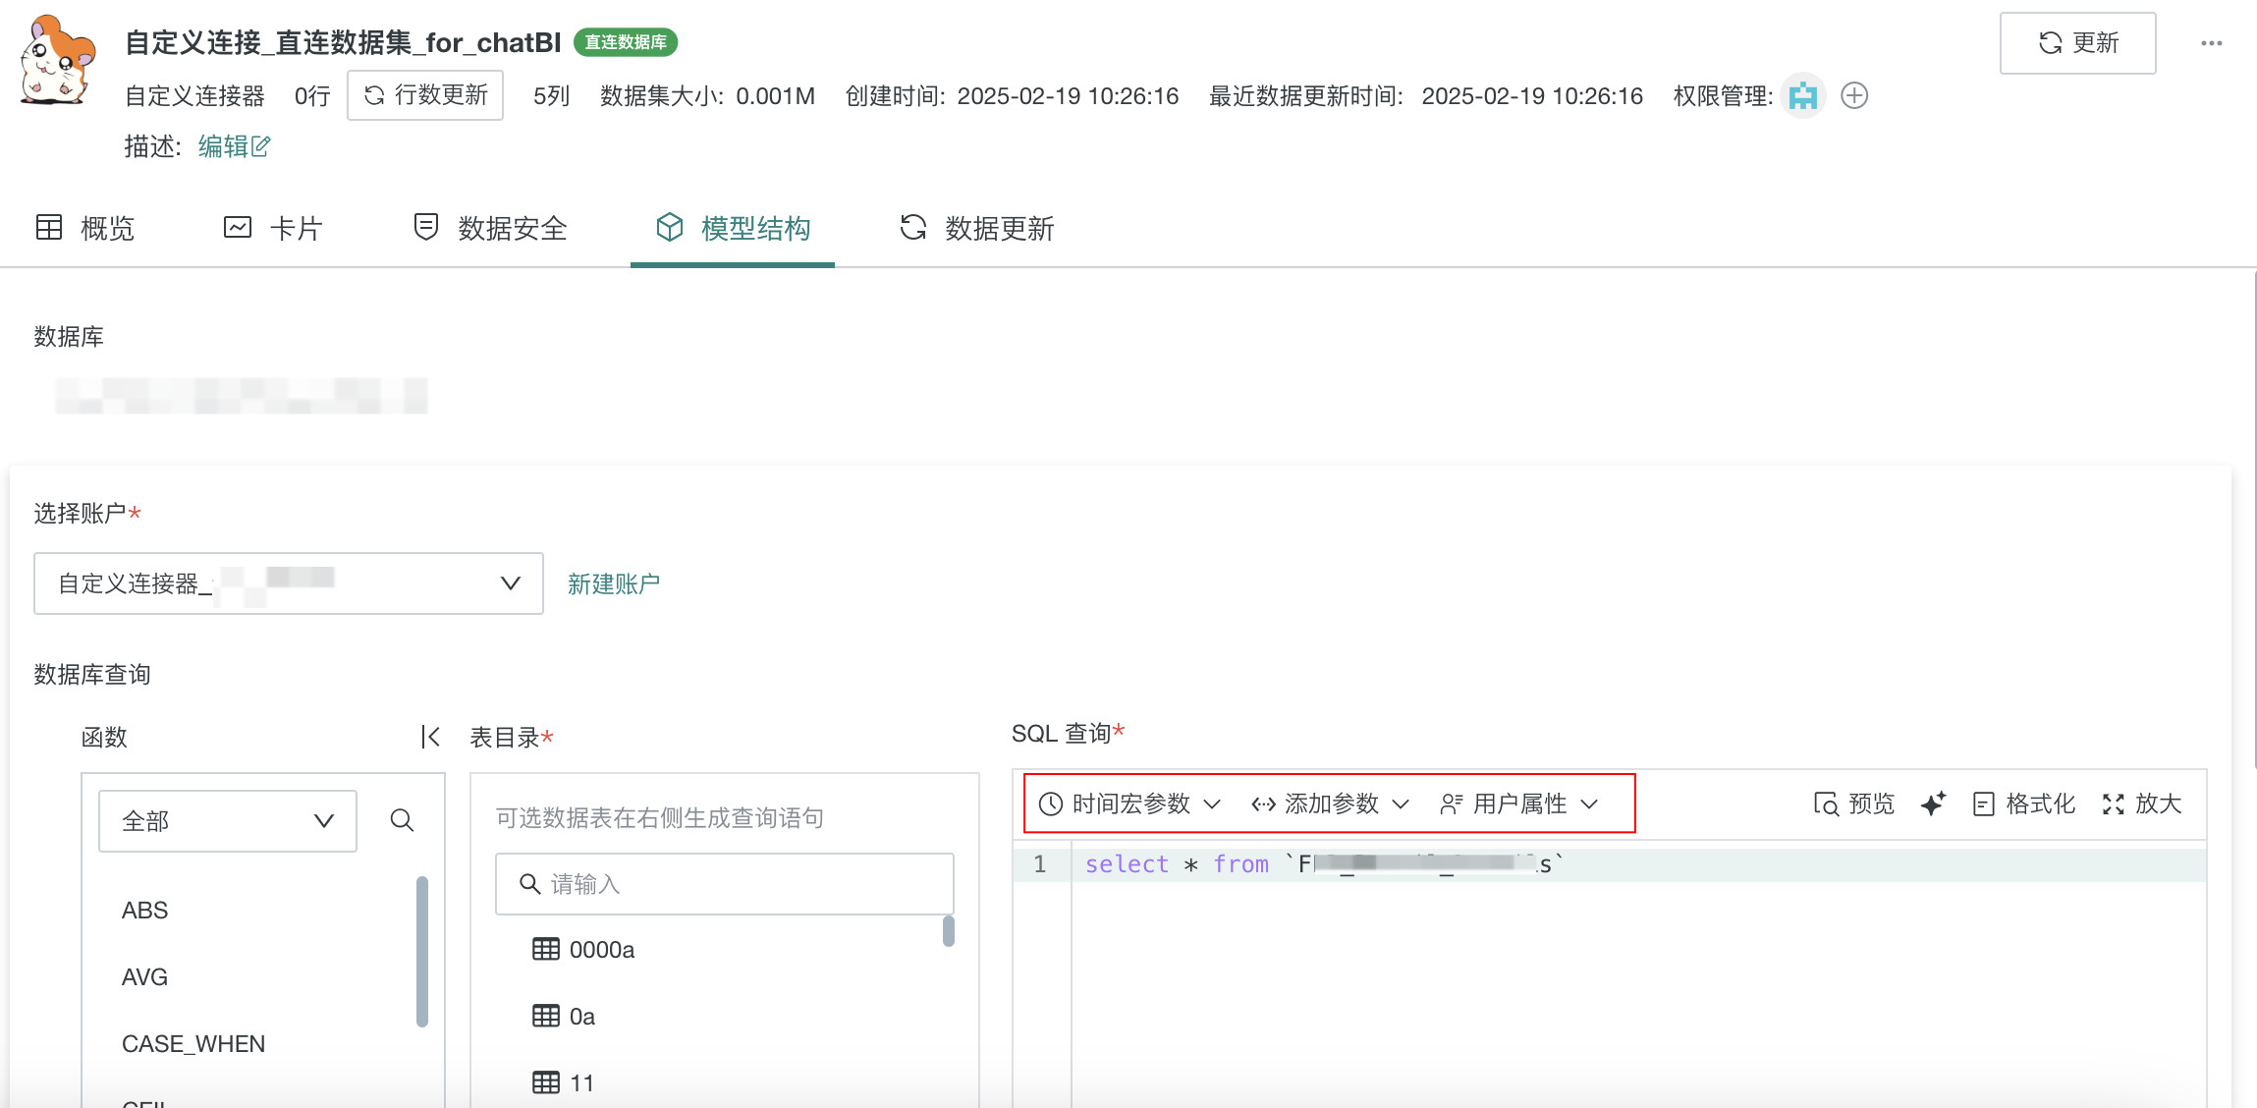Expand the 用户属性 dropdown
This screenshot has width=2257, height=1108.
coord(1518,803)
